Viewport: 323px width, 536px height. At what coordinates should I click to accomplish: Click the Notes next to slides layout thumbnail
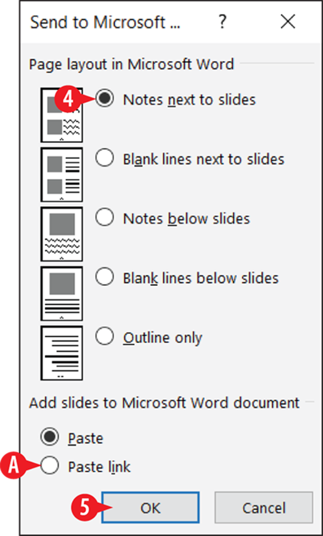click(x=62, y=115)
